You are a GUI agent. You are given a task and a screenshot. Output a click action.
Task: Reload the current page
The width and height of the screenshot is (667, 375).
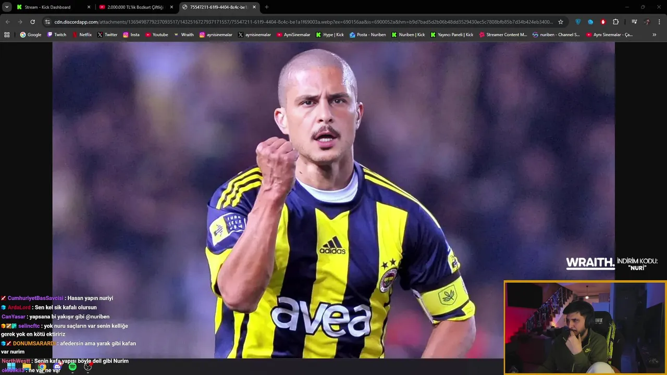click(32, 22)
